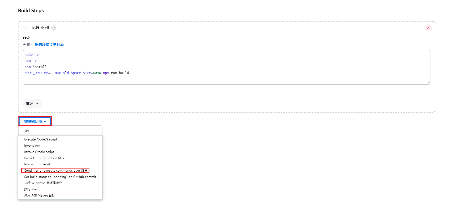This screenshot has height=202, width=450.
Task: Select Send files or execute commands over SSH
Action: point(56,171)
